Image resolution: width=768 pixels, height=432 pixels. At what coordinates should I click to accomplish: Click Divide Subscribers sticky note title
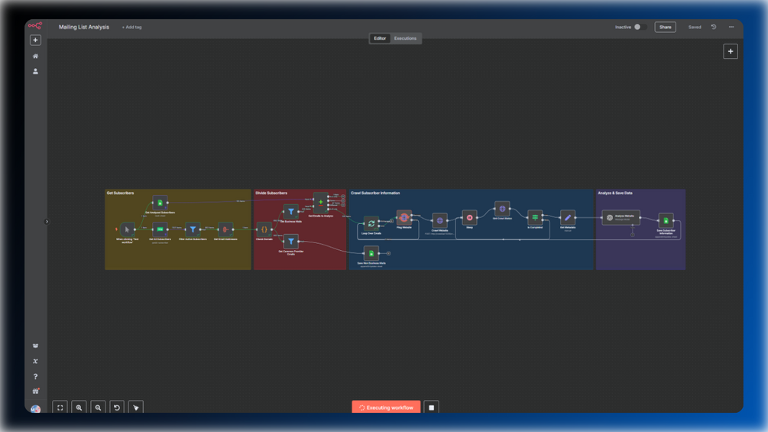coord(271,193)
